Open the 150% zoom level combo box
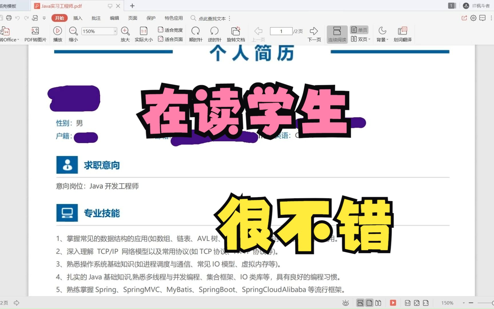The height and width of the screenshot is (309, 494). click(99, 31)
